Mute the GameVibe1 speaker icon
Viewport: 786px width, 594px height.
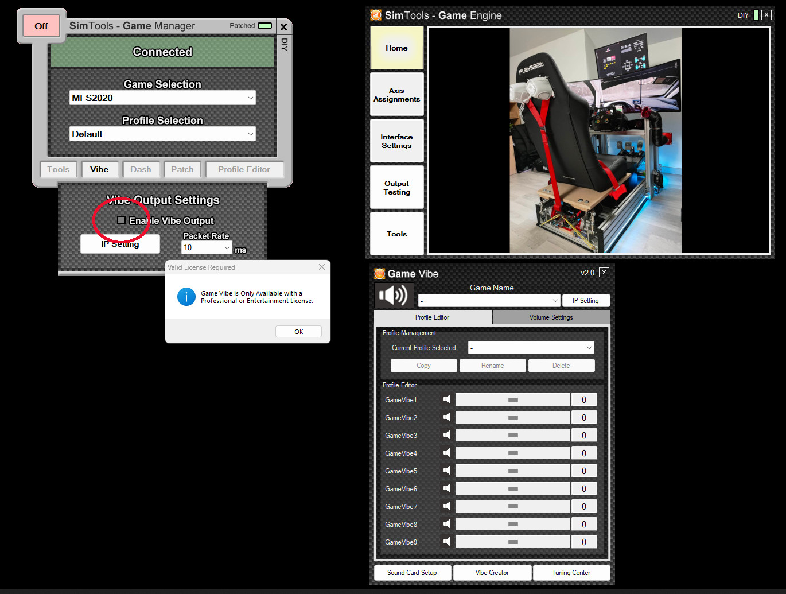(447, 399)
